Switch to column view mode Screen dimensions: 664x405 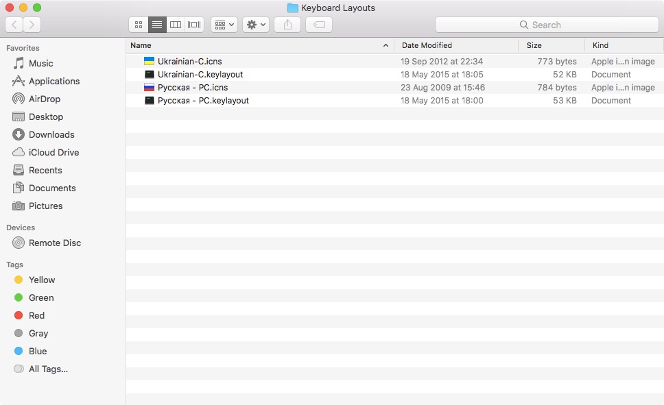[176, 25]
